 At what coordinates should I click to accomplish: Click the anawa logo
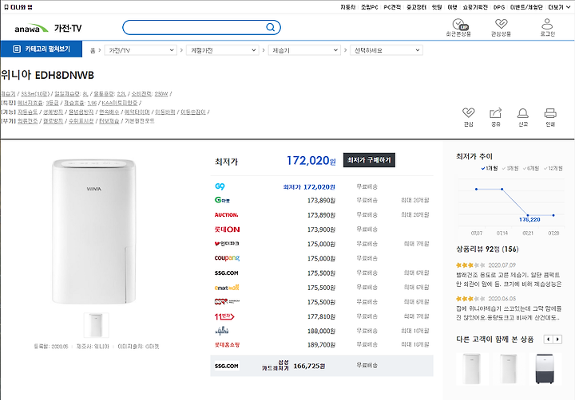click(31, 28)
